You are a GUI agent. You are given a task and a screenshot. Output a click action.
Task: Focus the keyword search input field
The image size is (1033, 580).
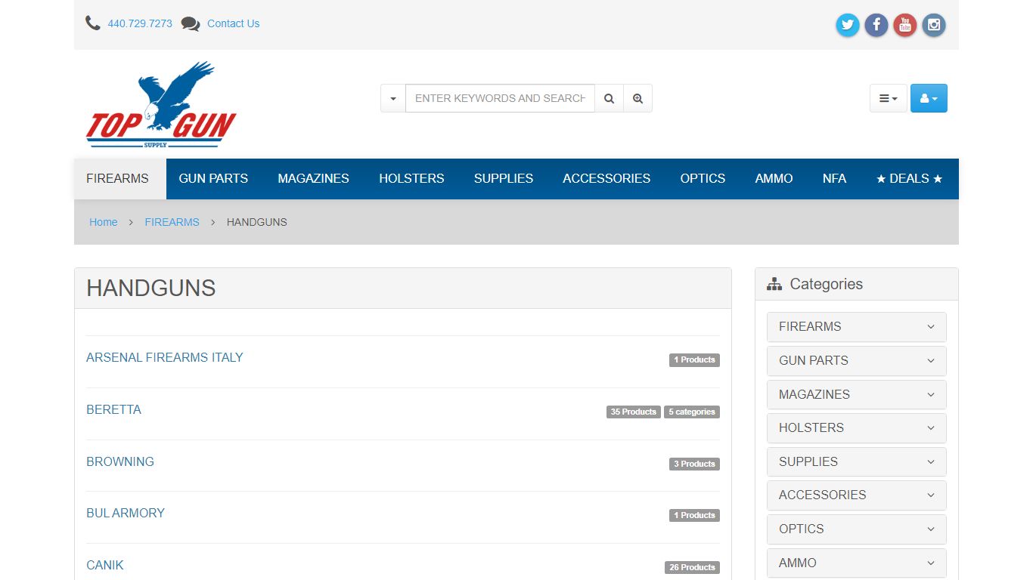[500, 98]
